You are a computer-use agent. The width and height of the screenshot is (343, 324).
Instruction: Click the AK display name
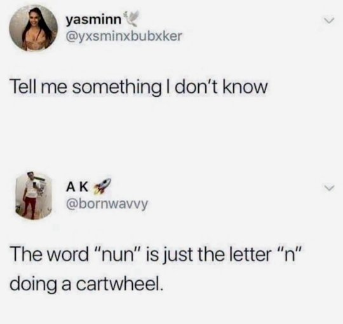click(x=77, y=187)
